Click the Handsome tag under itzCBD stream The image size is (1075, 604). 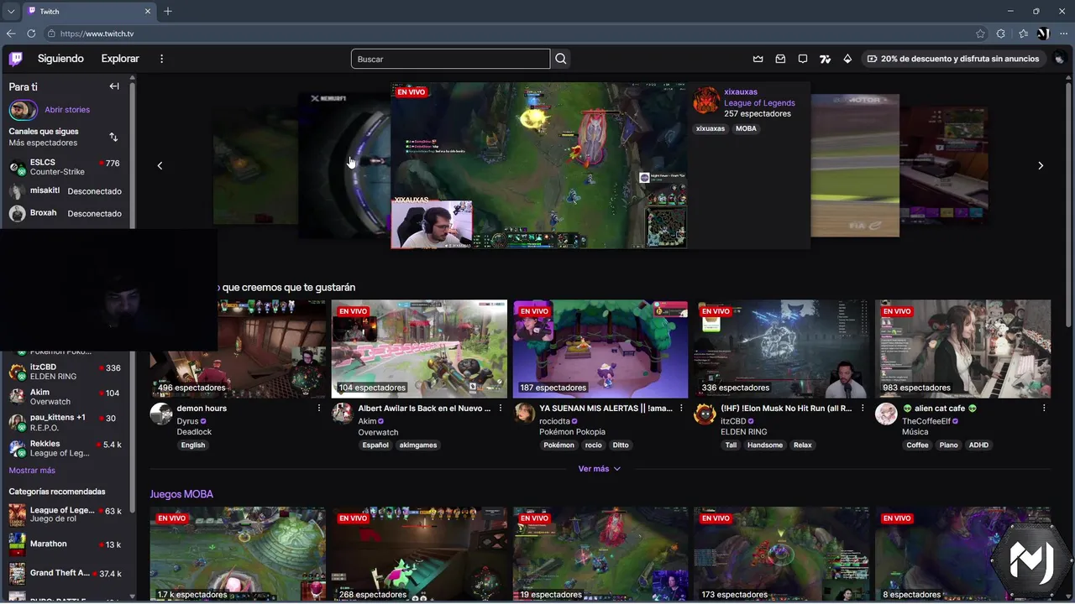tap(764, 445)
